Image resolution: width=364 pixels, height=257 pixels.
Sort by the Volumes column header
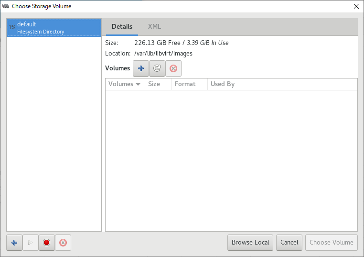click(125, 84)
